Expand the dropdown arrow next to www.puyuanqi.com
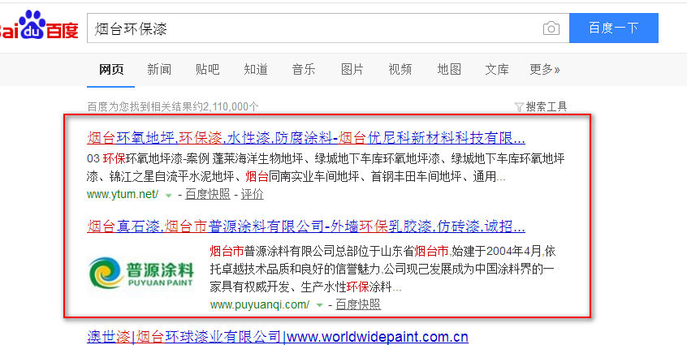Screen dimensions: 687x345 coord(319,305)
